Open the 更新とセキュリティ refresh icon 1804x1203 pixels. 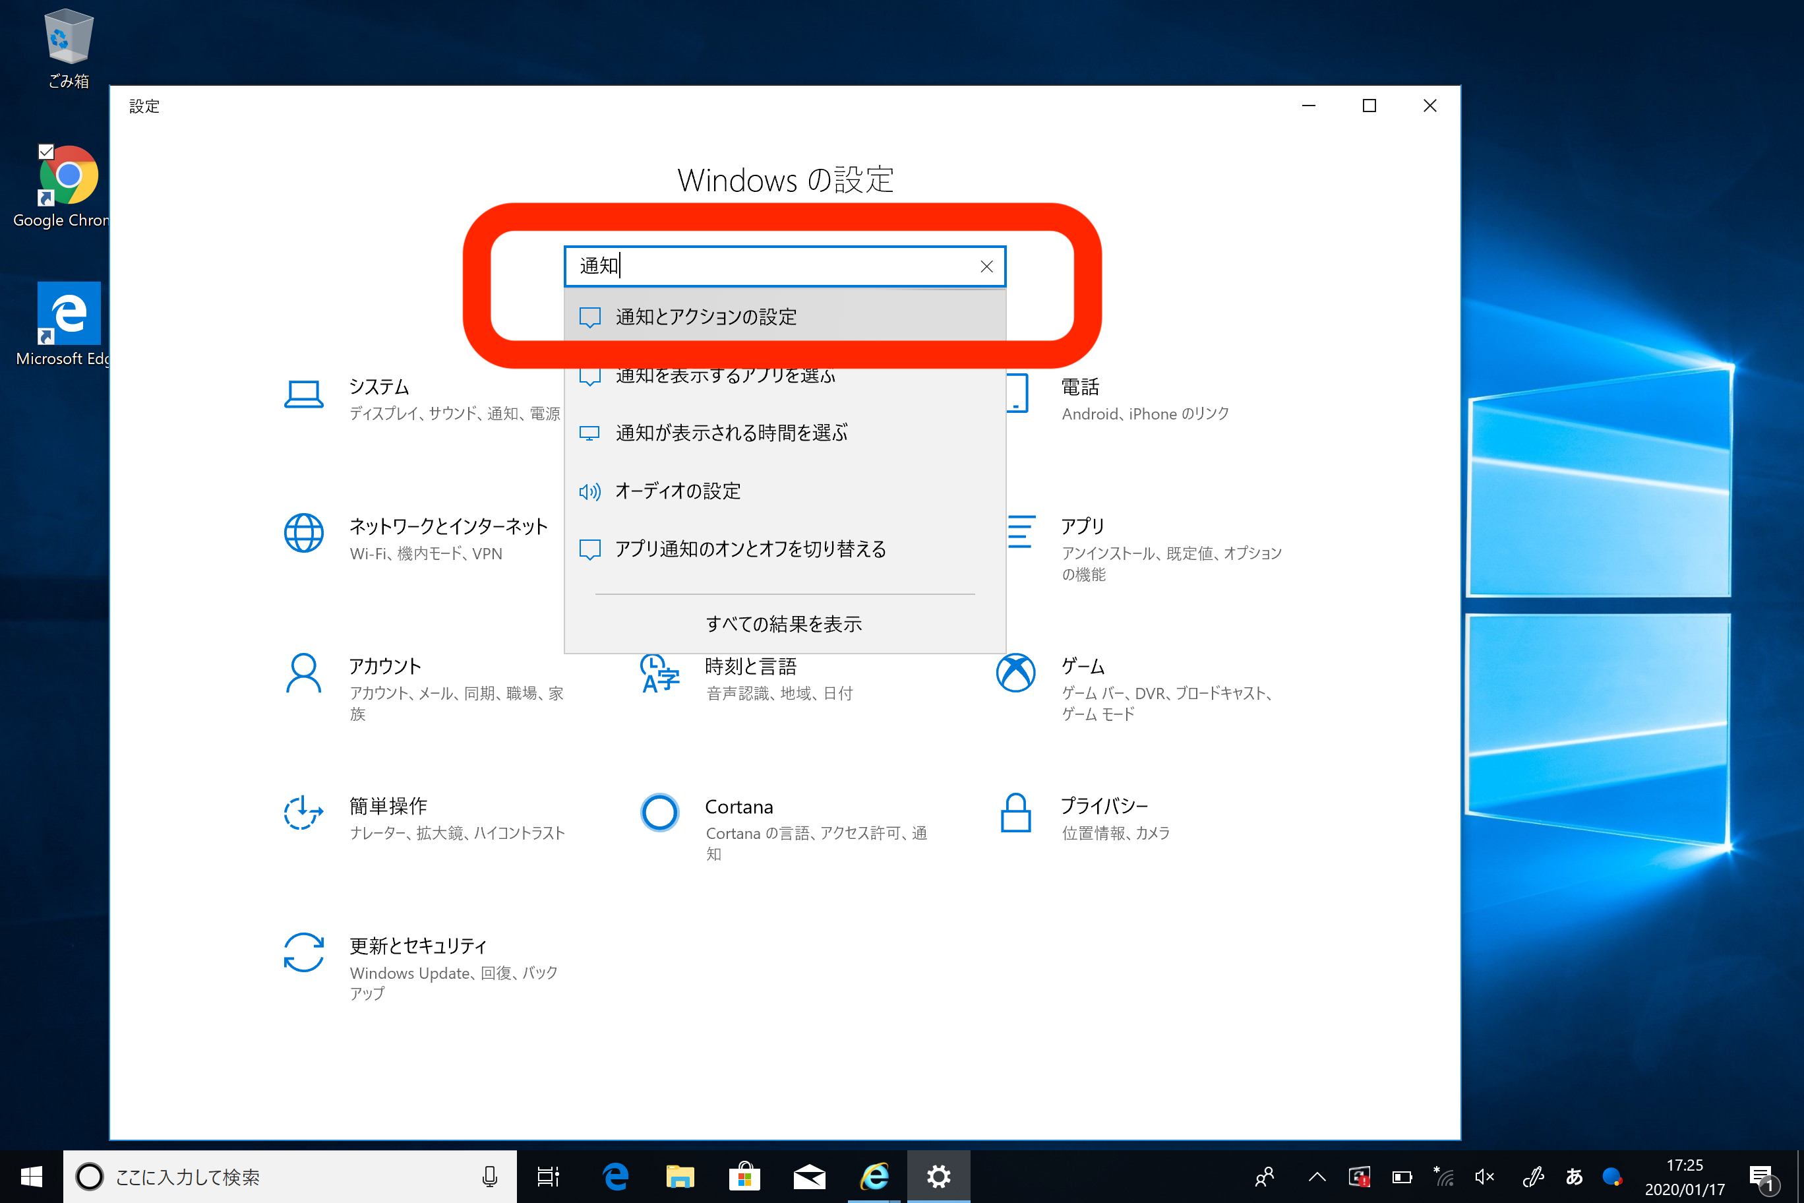point(304,952)
